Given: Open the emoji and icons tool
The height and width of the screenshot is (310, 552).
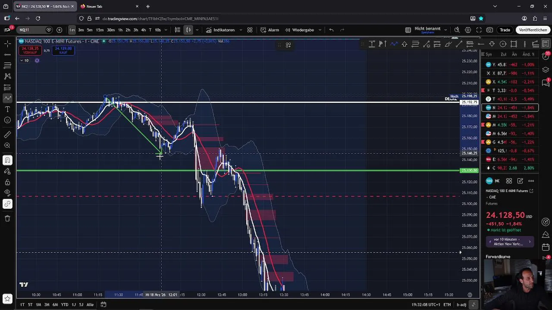Looking at the screenshot, I should pyautogui.click(x=7, y=120).
